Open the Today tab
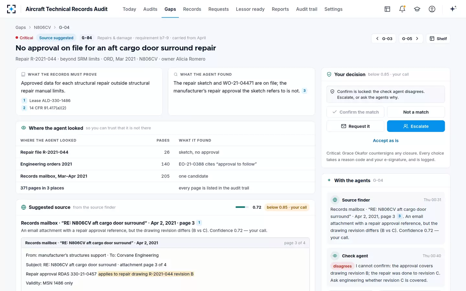This screenshot has width=466, height=291. point(129,9)
